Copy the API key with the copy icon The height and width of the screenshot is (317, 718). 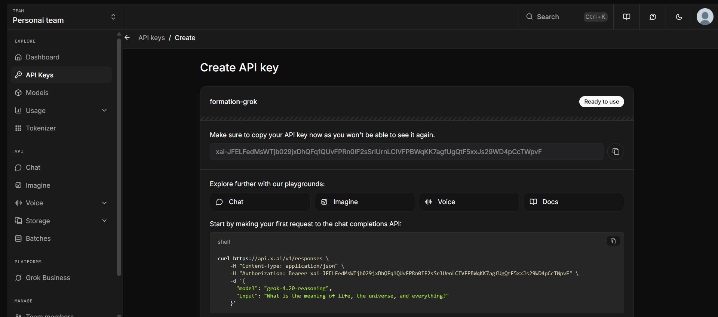coord(616,151)
